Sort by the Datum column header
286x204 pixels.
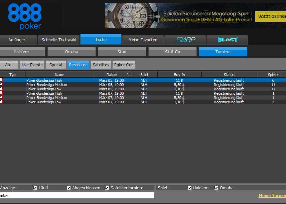point(112,74)
